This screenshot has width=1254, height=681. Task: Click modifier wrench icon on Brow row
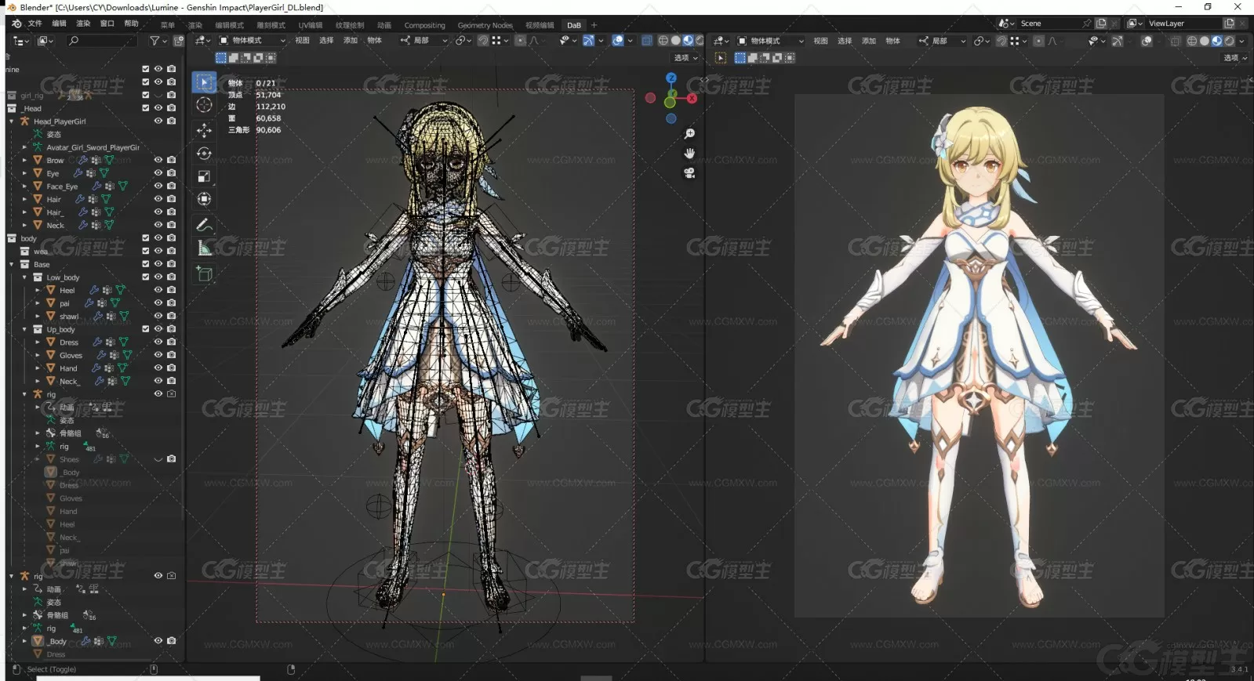coord(83,160)
